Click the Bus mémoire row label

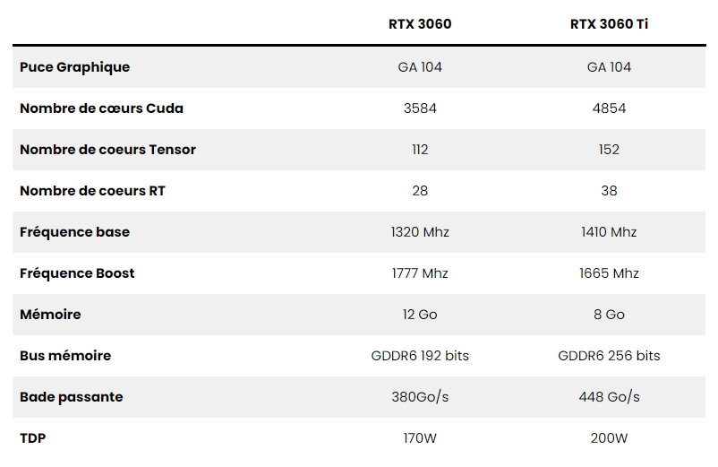pyautogui.click(x=65, y=356)
